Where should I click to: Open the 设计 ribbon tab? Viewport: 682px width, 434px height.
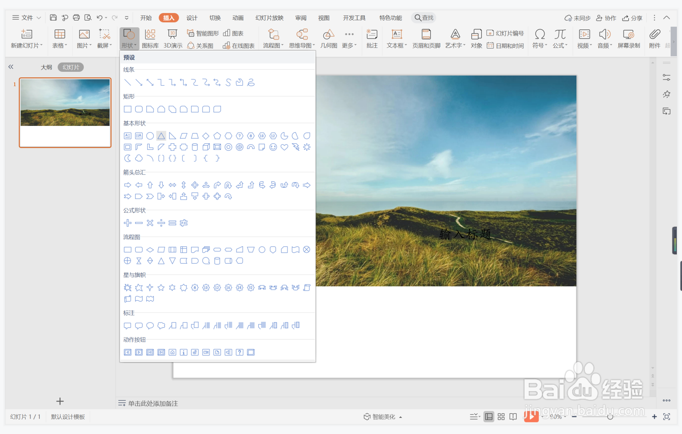tap(192, 18)
